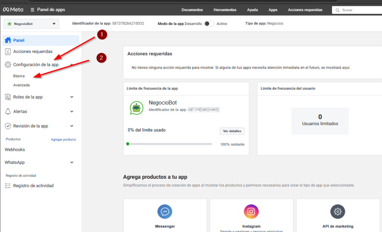The width and height of the screenshot is (382, 232).
Task: Click the app identifier number 587378266210032
Action: point(128,23)
